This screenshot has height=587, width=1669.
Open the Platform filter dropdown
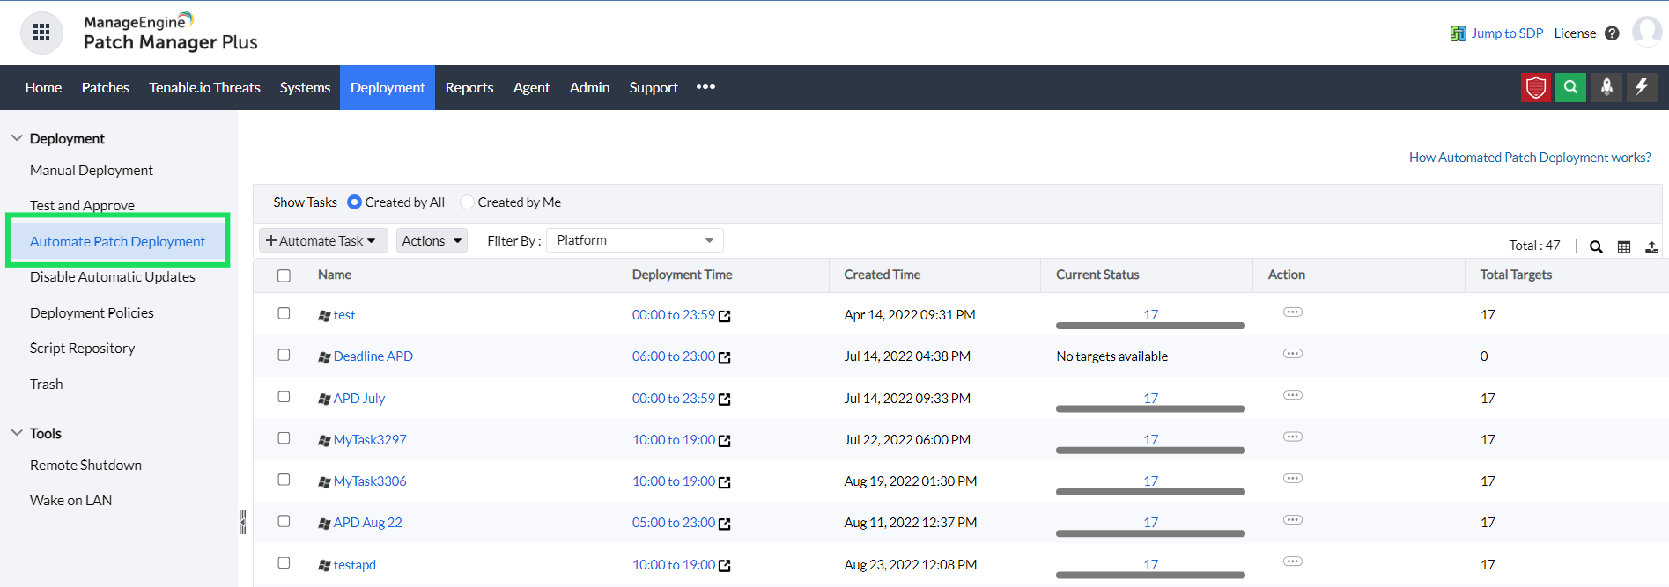point(634,240)
